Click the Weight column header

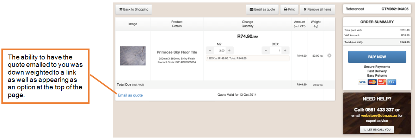[x=316, y=24]
